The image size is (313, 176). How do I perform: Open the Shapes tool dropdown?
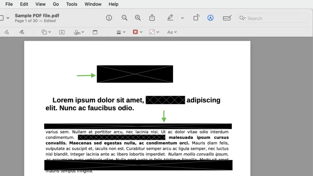point(46,32)
